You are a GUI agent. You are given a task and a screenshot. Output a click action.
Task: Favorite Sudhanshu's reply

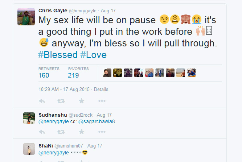coord(82,132)
